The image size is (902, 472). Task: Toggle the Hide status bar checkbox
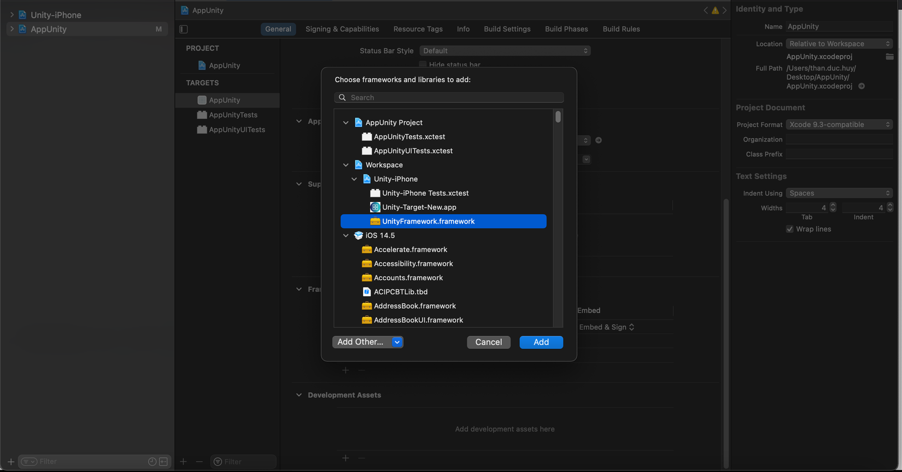coord(423,64)
